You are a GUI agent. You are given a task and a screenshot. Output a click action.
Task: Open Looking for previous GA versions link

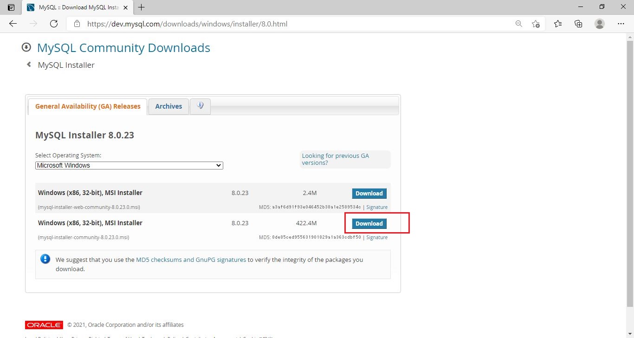(336, 159)
